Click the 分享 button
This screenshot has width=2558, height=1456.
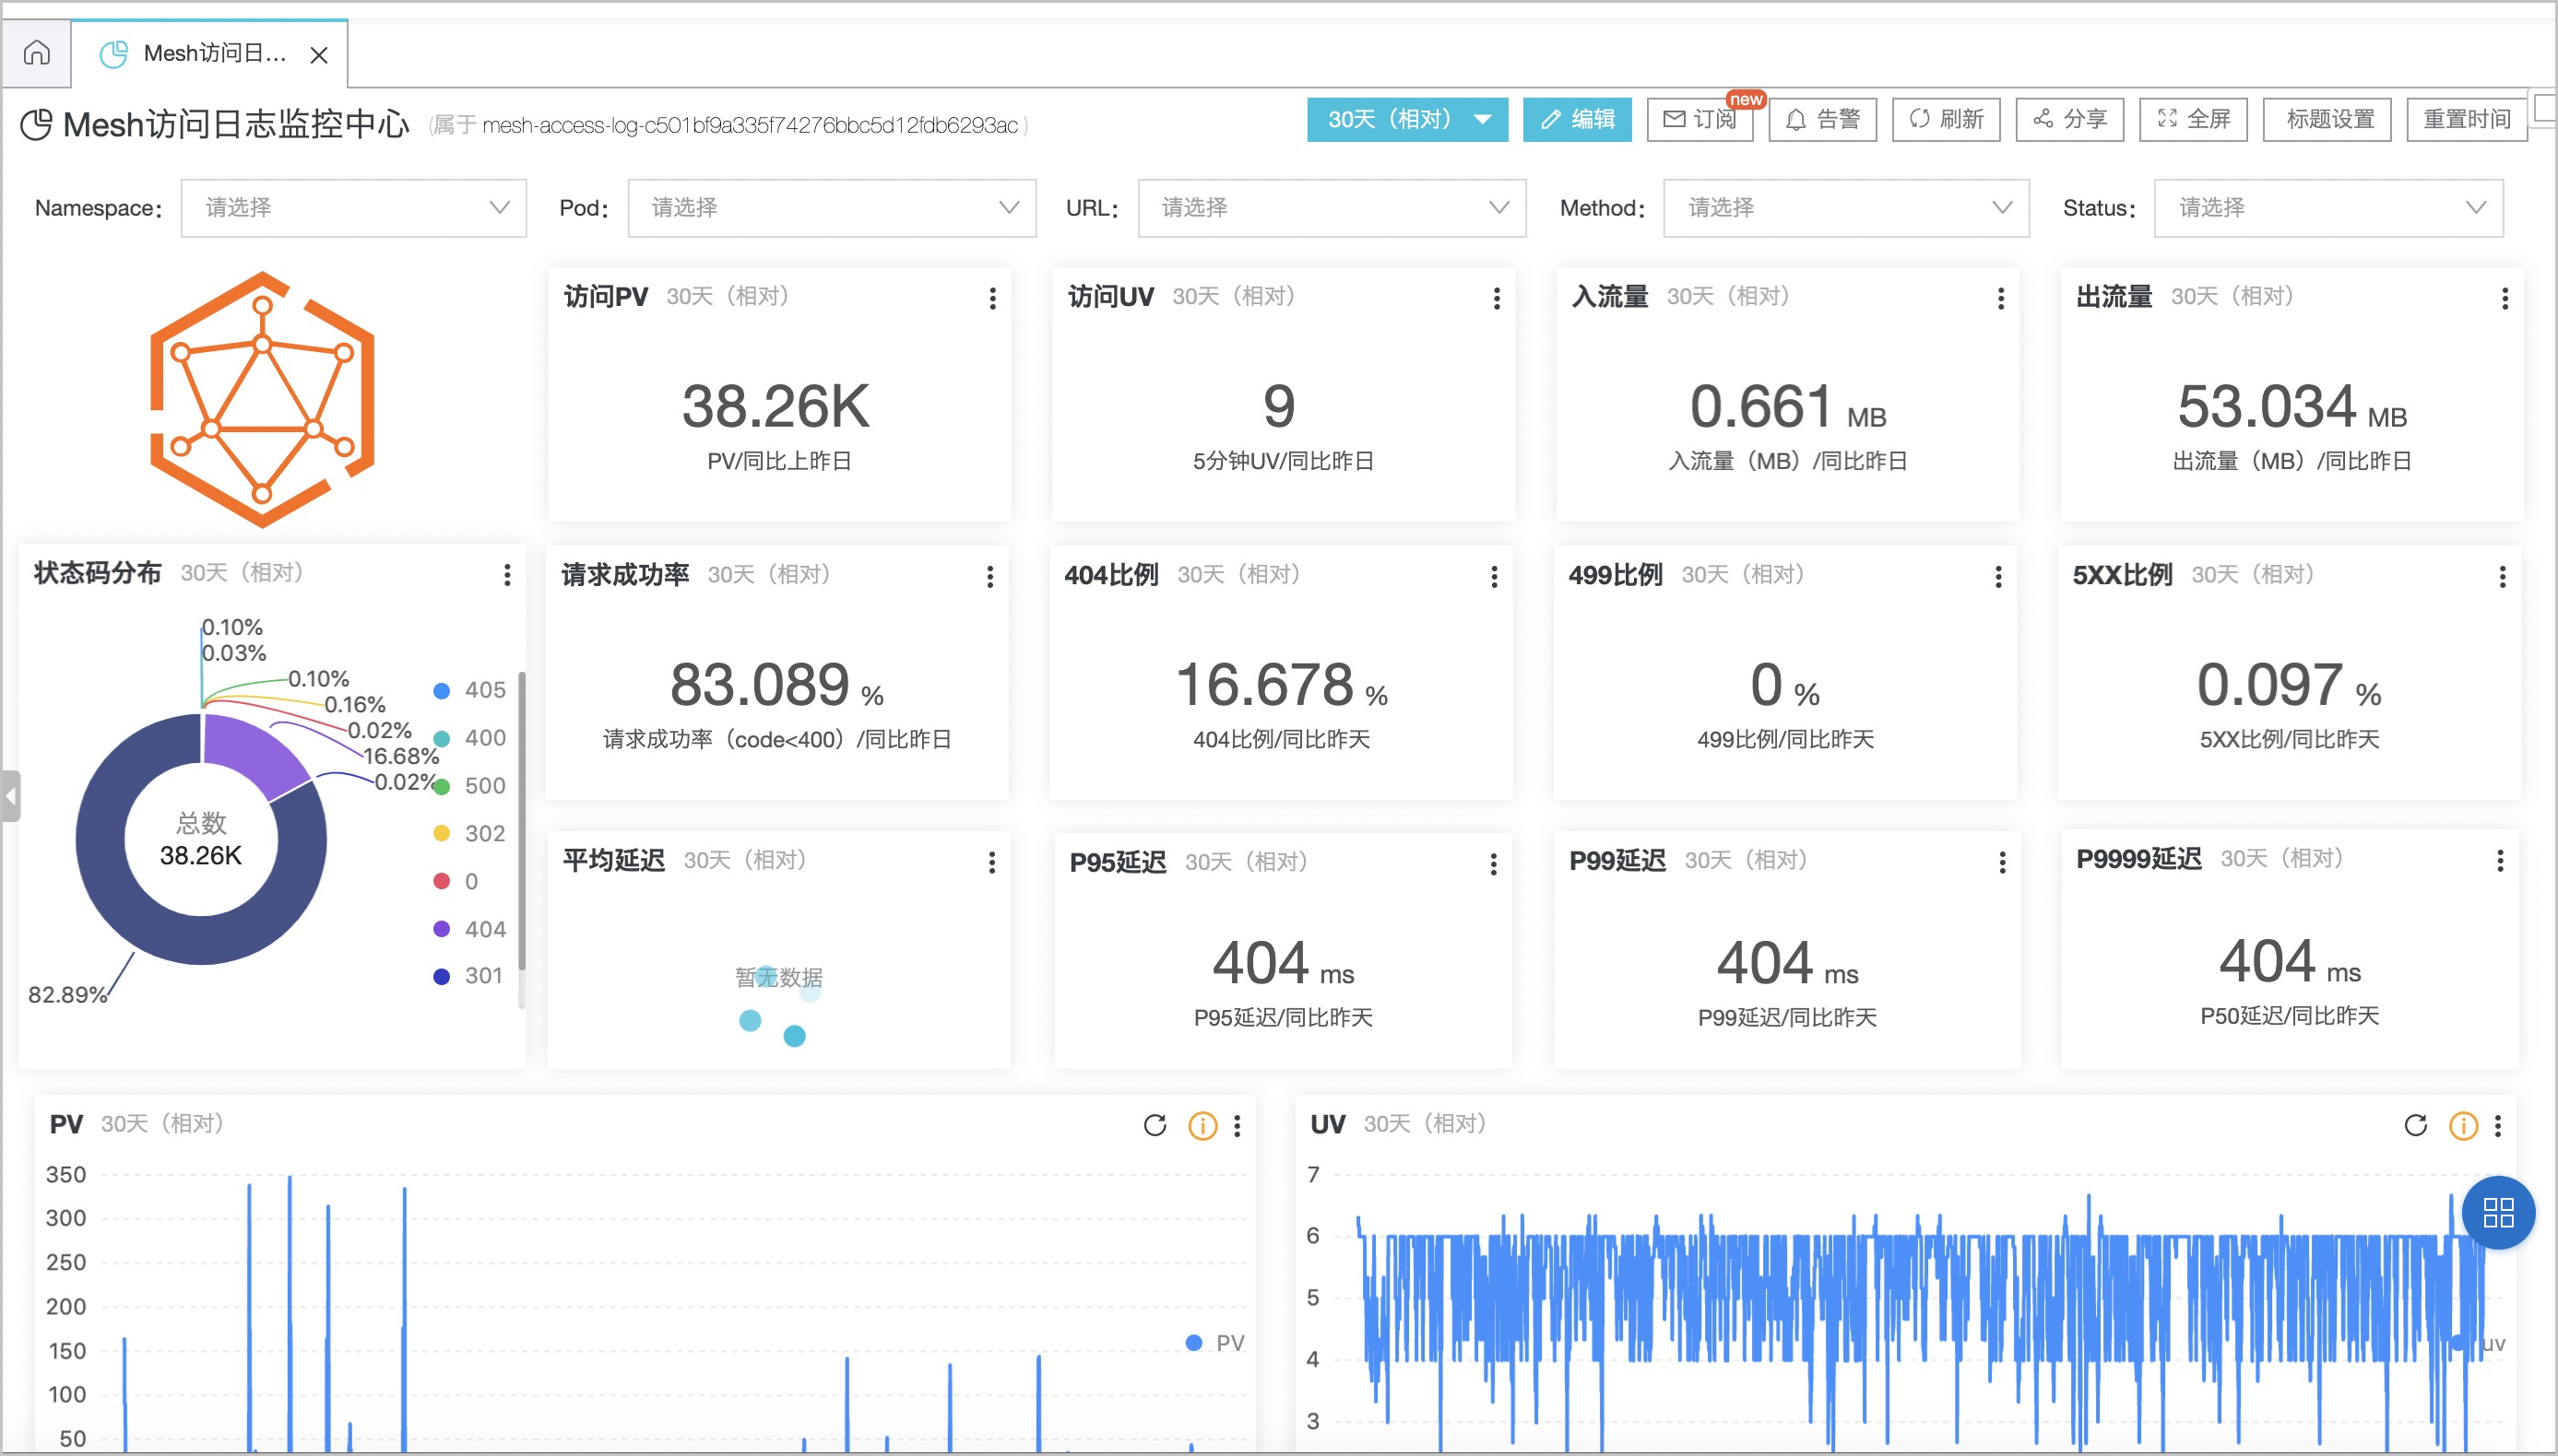point(2070,120)
